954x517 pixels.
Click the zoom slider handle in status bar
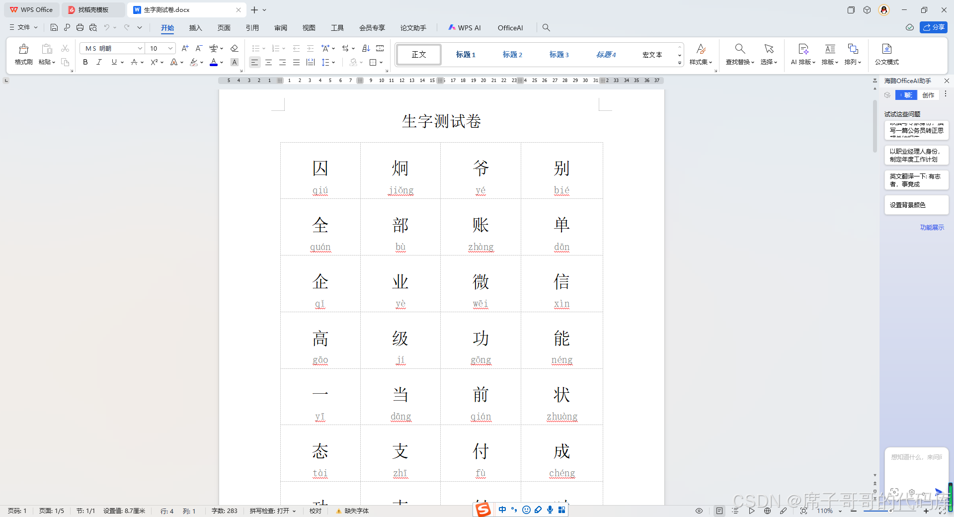(889, 511)
